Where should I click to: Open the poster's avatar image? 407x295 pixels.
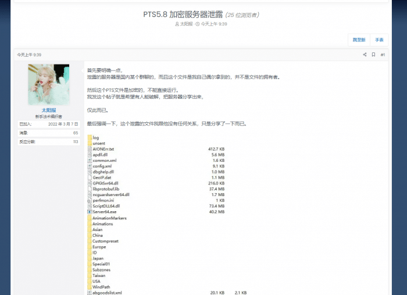pyautogui.click(x=49, y=84)
